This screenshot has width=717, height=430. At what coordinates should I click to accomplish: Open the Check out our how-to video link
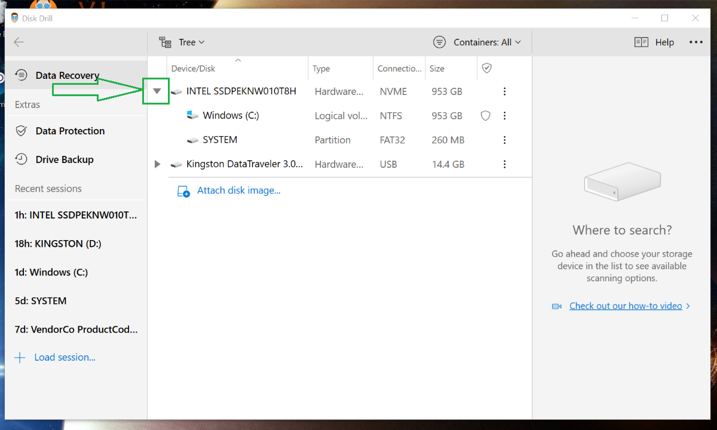(x=626, y=306)
